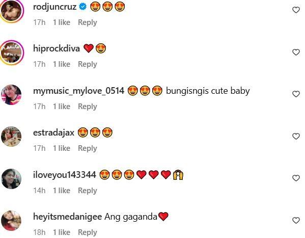Click rodjuncruz's blue verified badge

(x=83, y=7)
